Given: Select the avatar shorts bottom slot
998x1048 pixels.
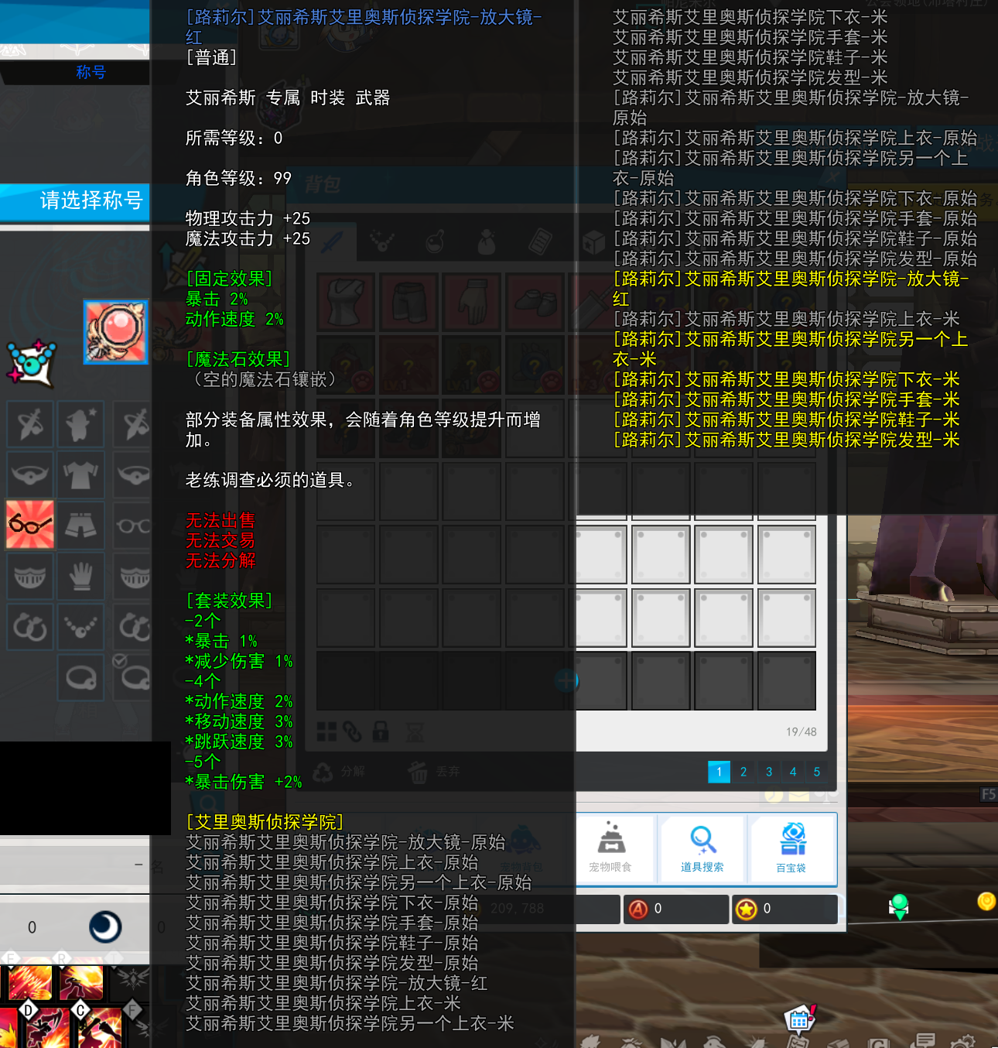Looking at the screenshot, I should click(x=80, y=525).
